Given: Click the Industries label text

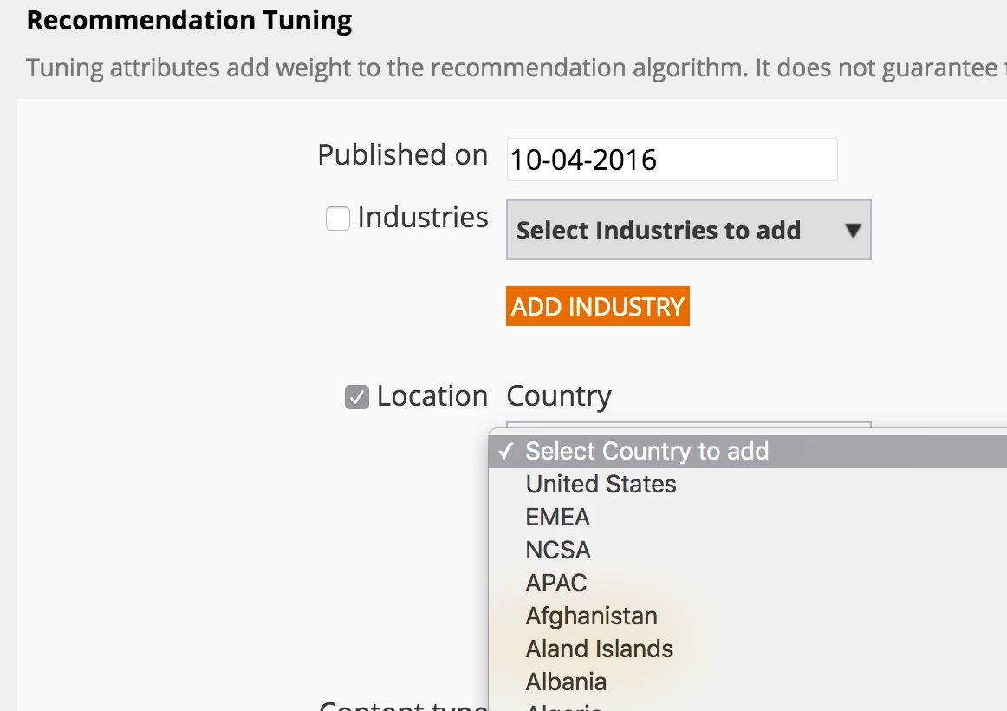Looking at the screenshot, I should [x=423, y=218].
